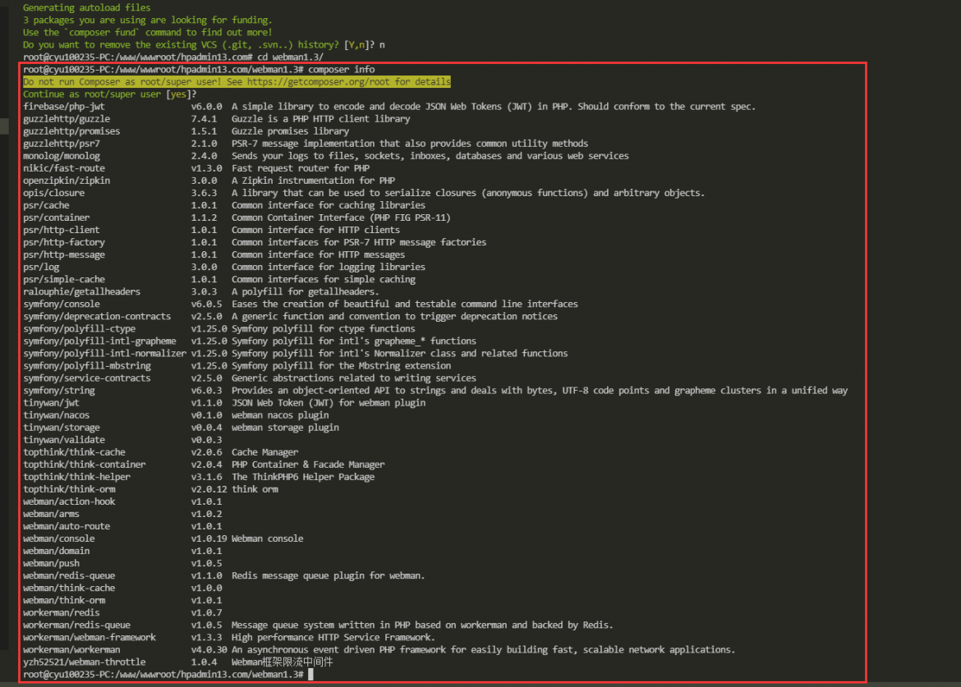Viewport: 961px width, 687px height.
Task: Select webman/push package name
Action: pos(52,563)
